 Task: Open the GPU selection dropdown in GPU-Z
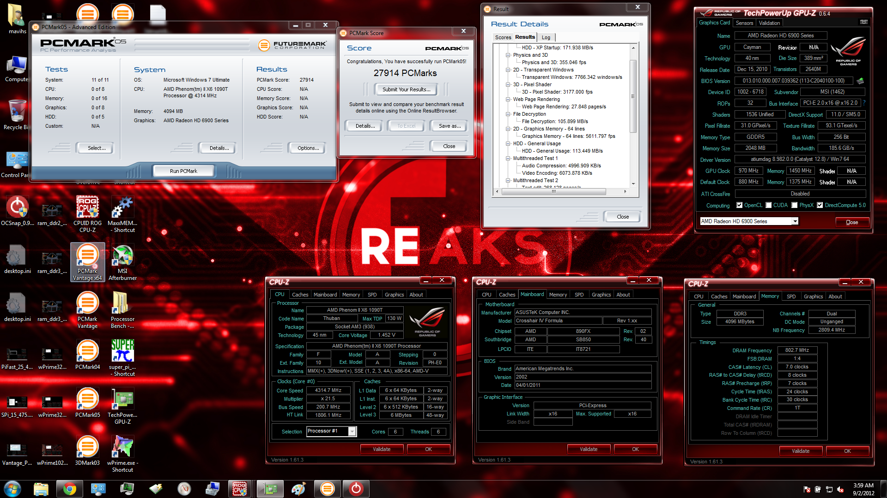coord(795,221)
